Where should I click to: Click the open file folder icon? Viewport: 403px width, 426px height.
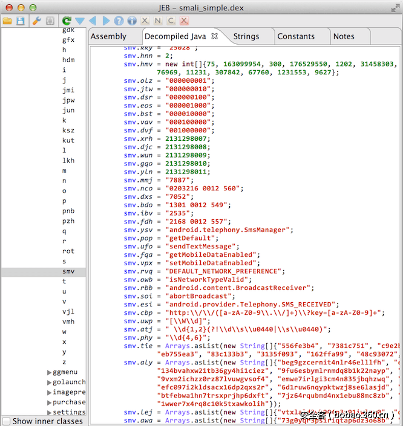[7, 21]
